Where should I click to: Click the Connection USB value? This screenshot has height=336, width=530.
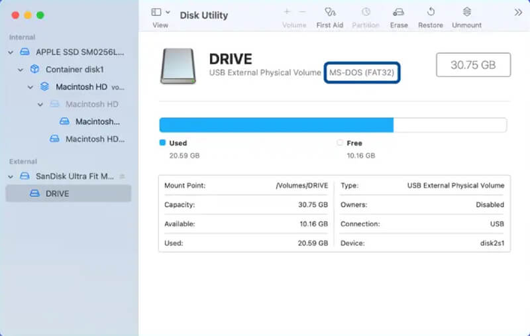click(x=498, y=224)
